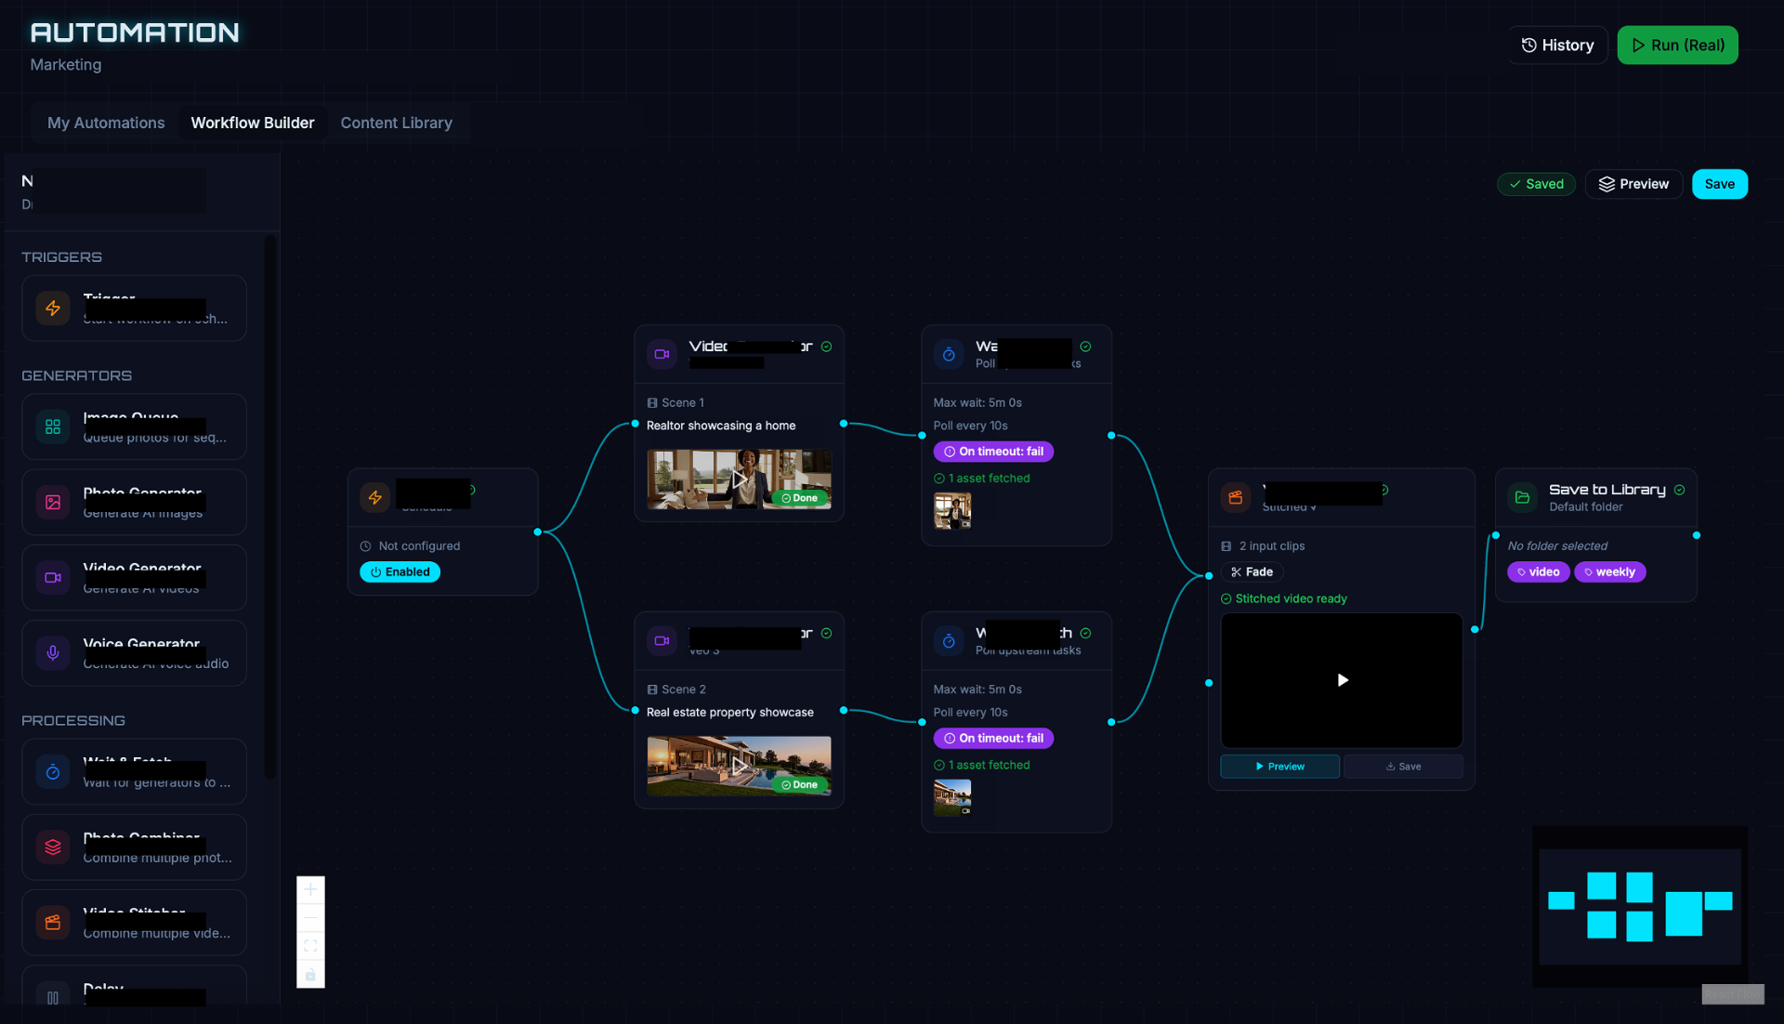Click the Scene 2 film strip icon

coord(652,689)
